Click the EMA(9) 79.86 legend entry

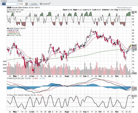pyautogui.click(x=13, y=30)
